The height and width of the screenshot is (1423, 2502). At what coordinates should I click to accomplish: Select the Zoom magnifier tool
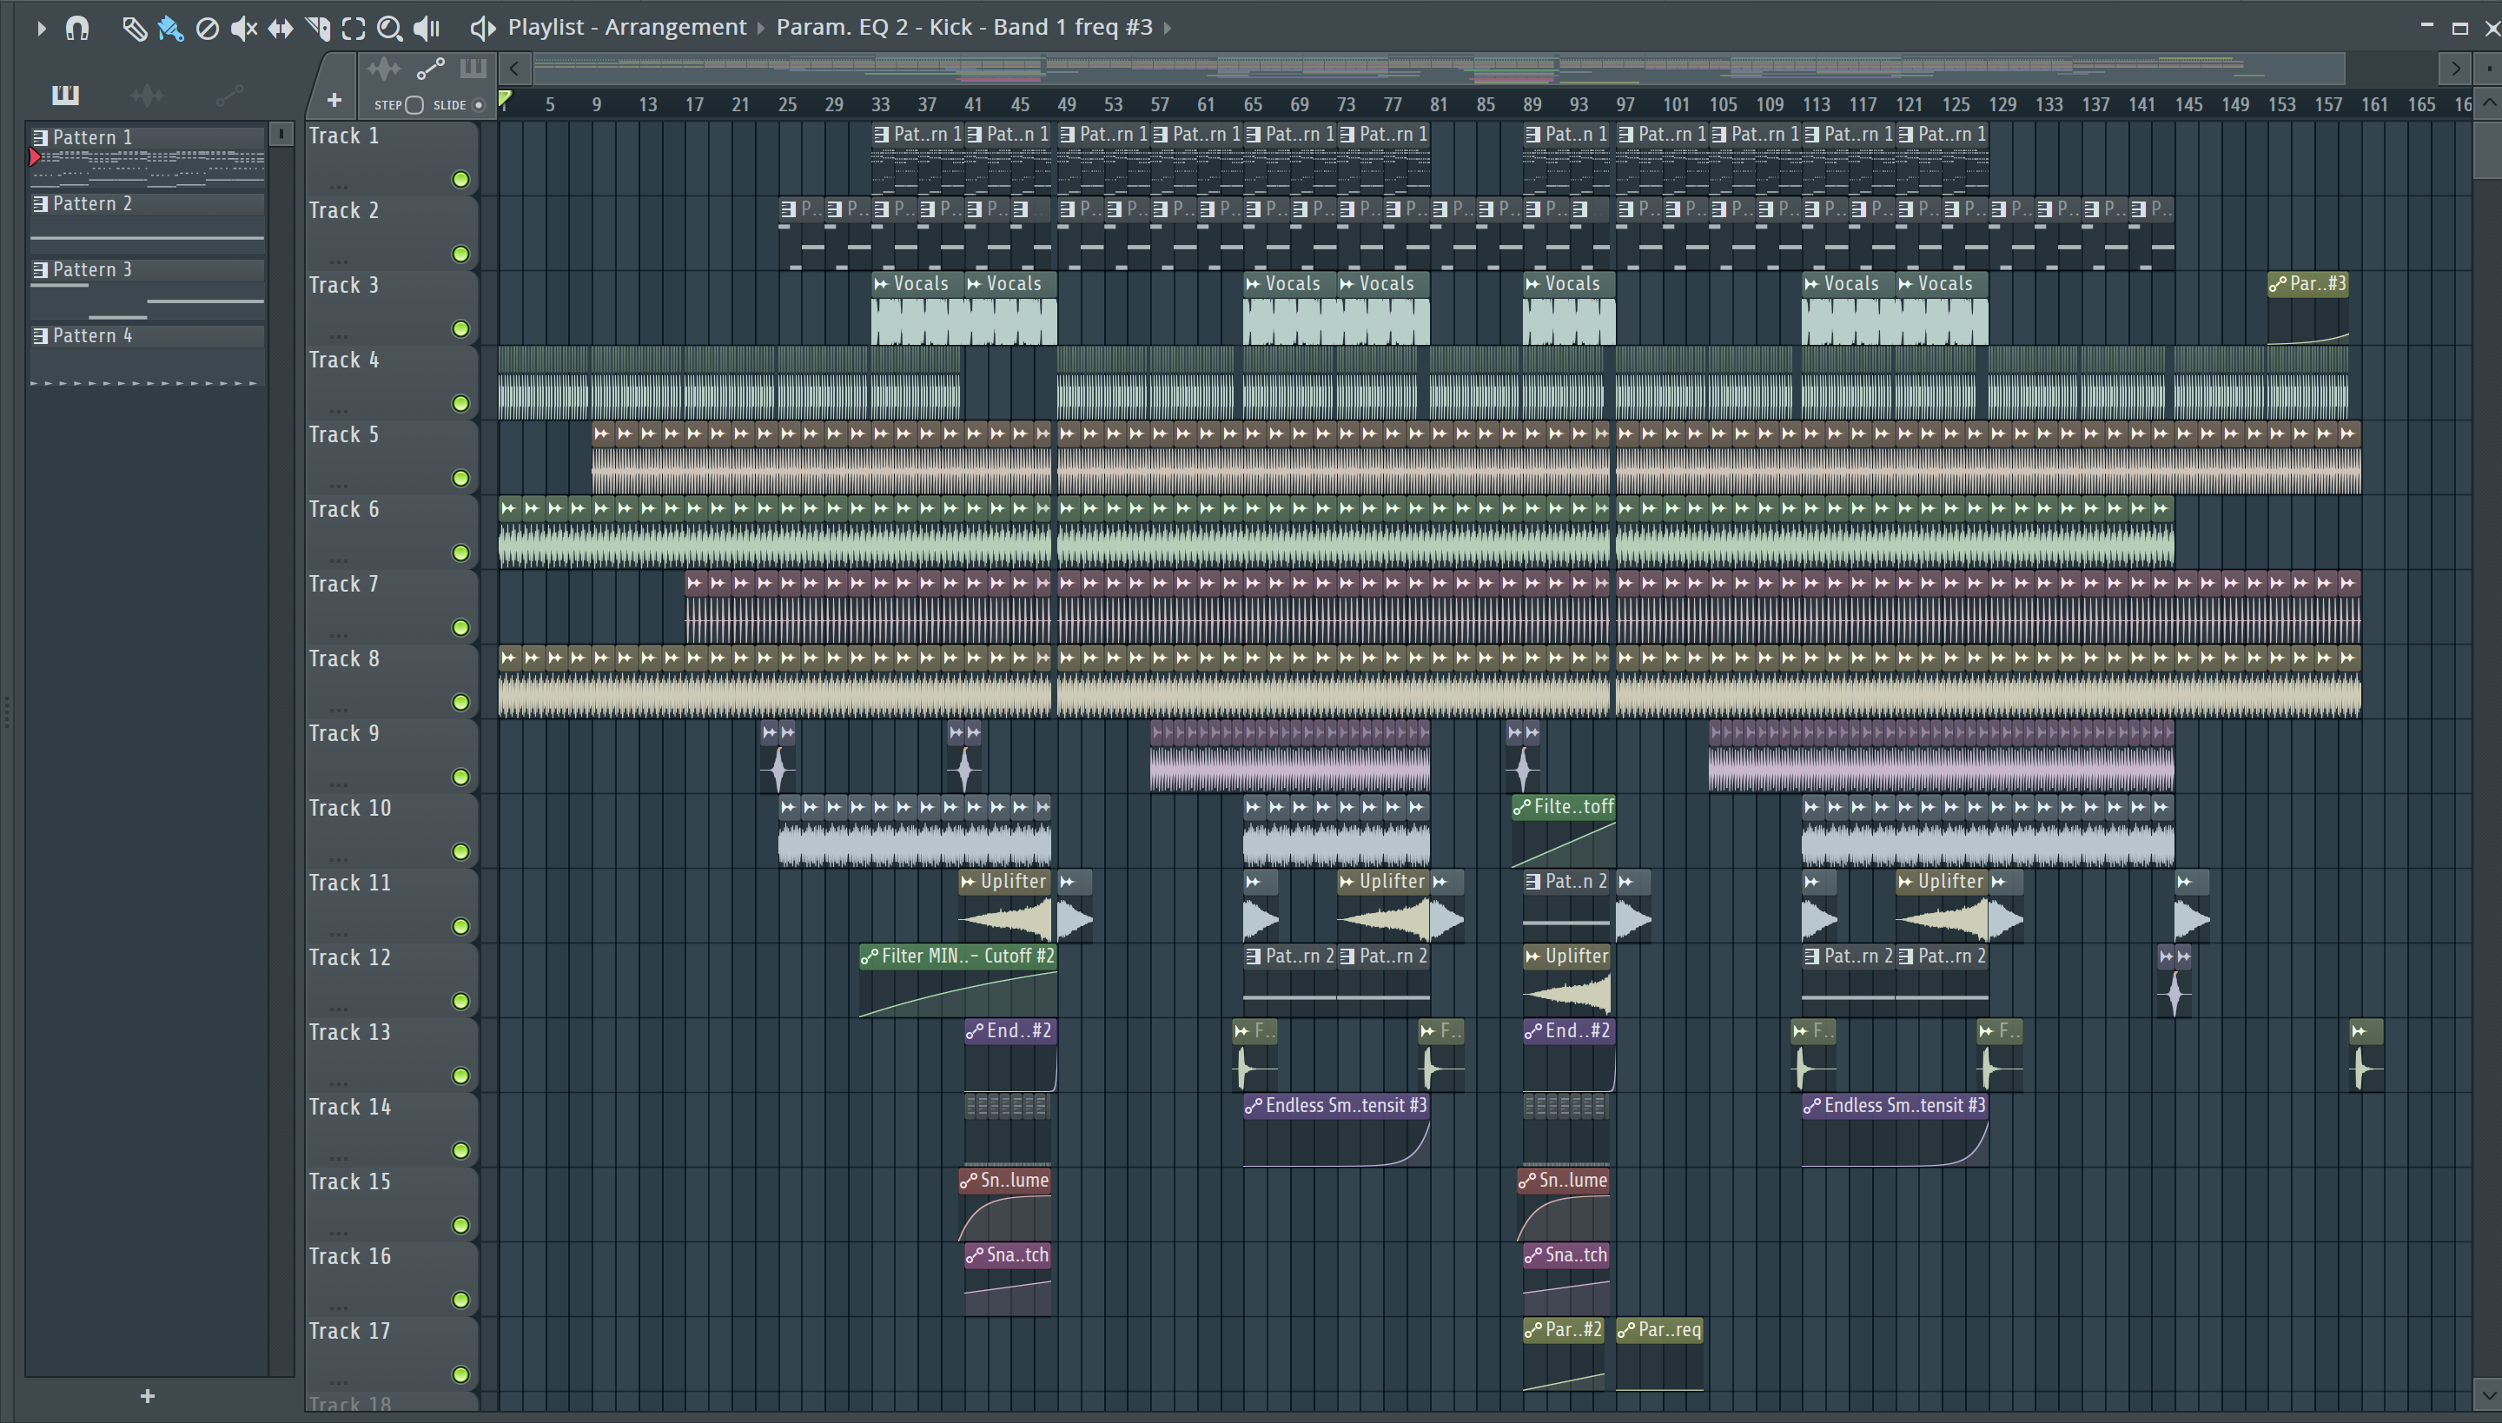click(x=390, y=29)
